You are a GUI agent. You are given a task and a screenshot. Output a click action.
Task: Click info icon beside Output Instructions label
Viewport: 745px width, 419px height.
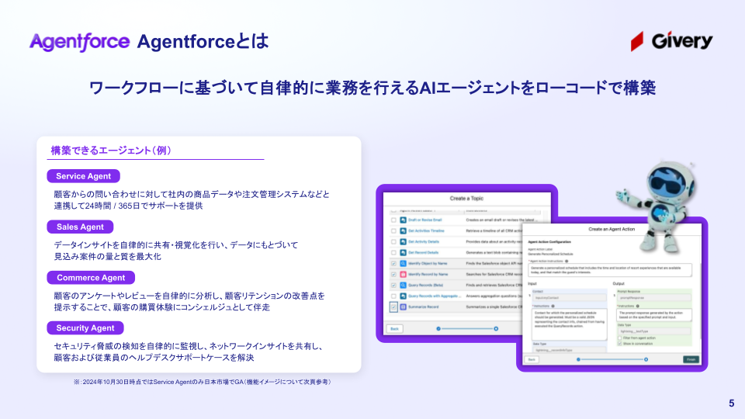pos(638,306)
